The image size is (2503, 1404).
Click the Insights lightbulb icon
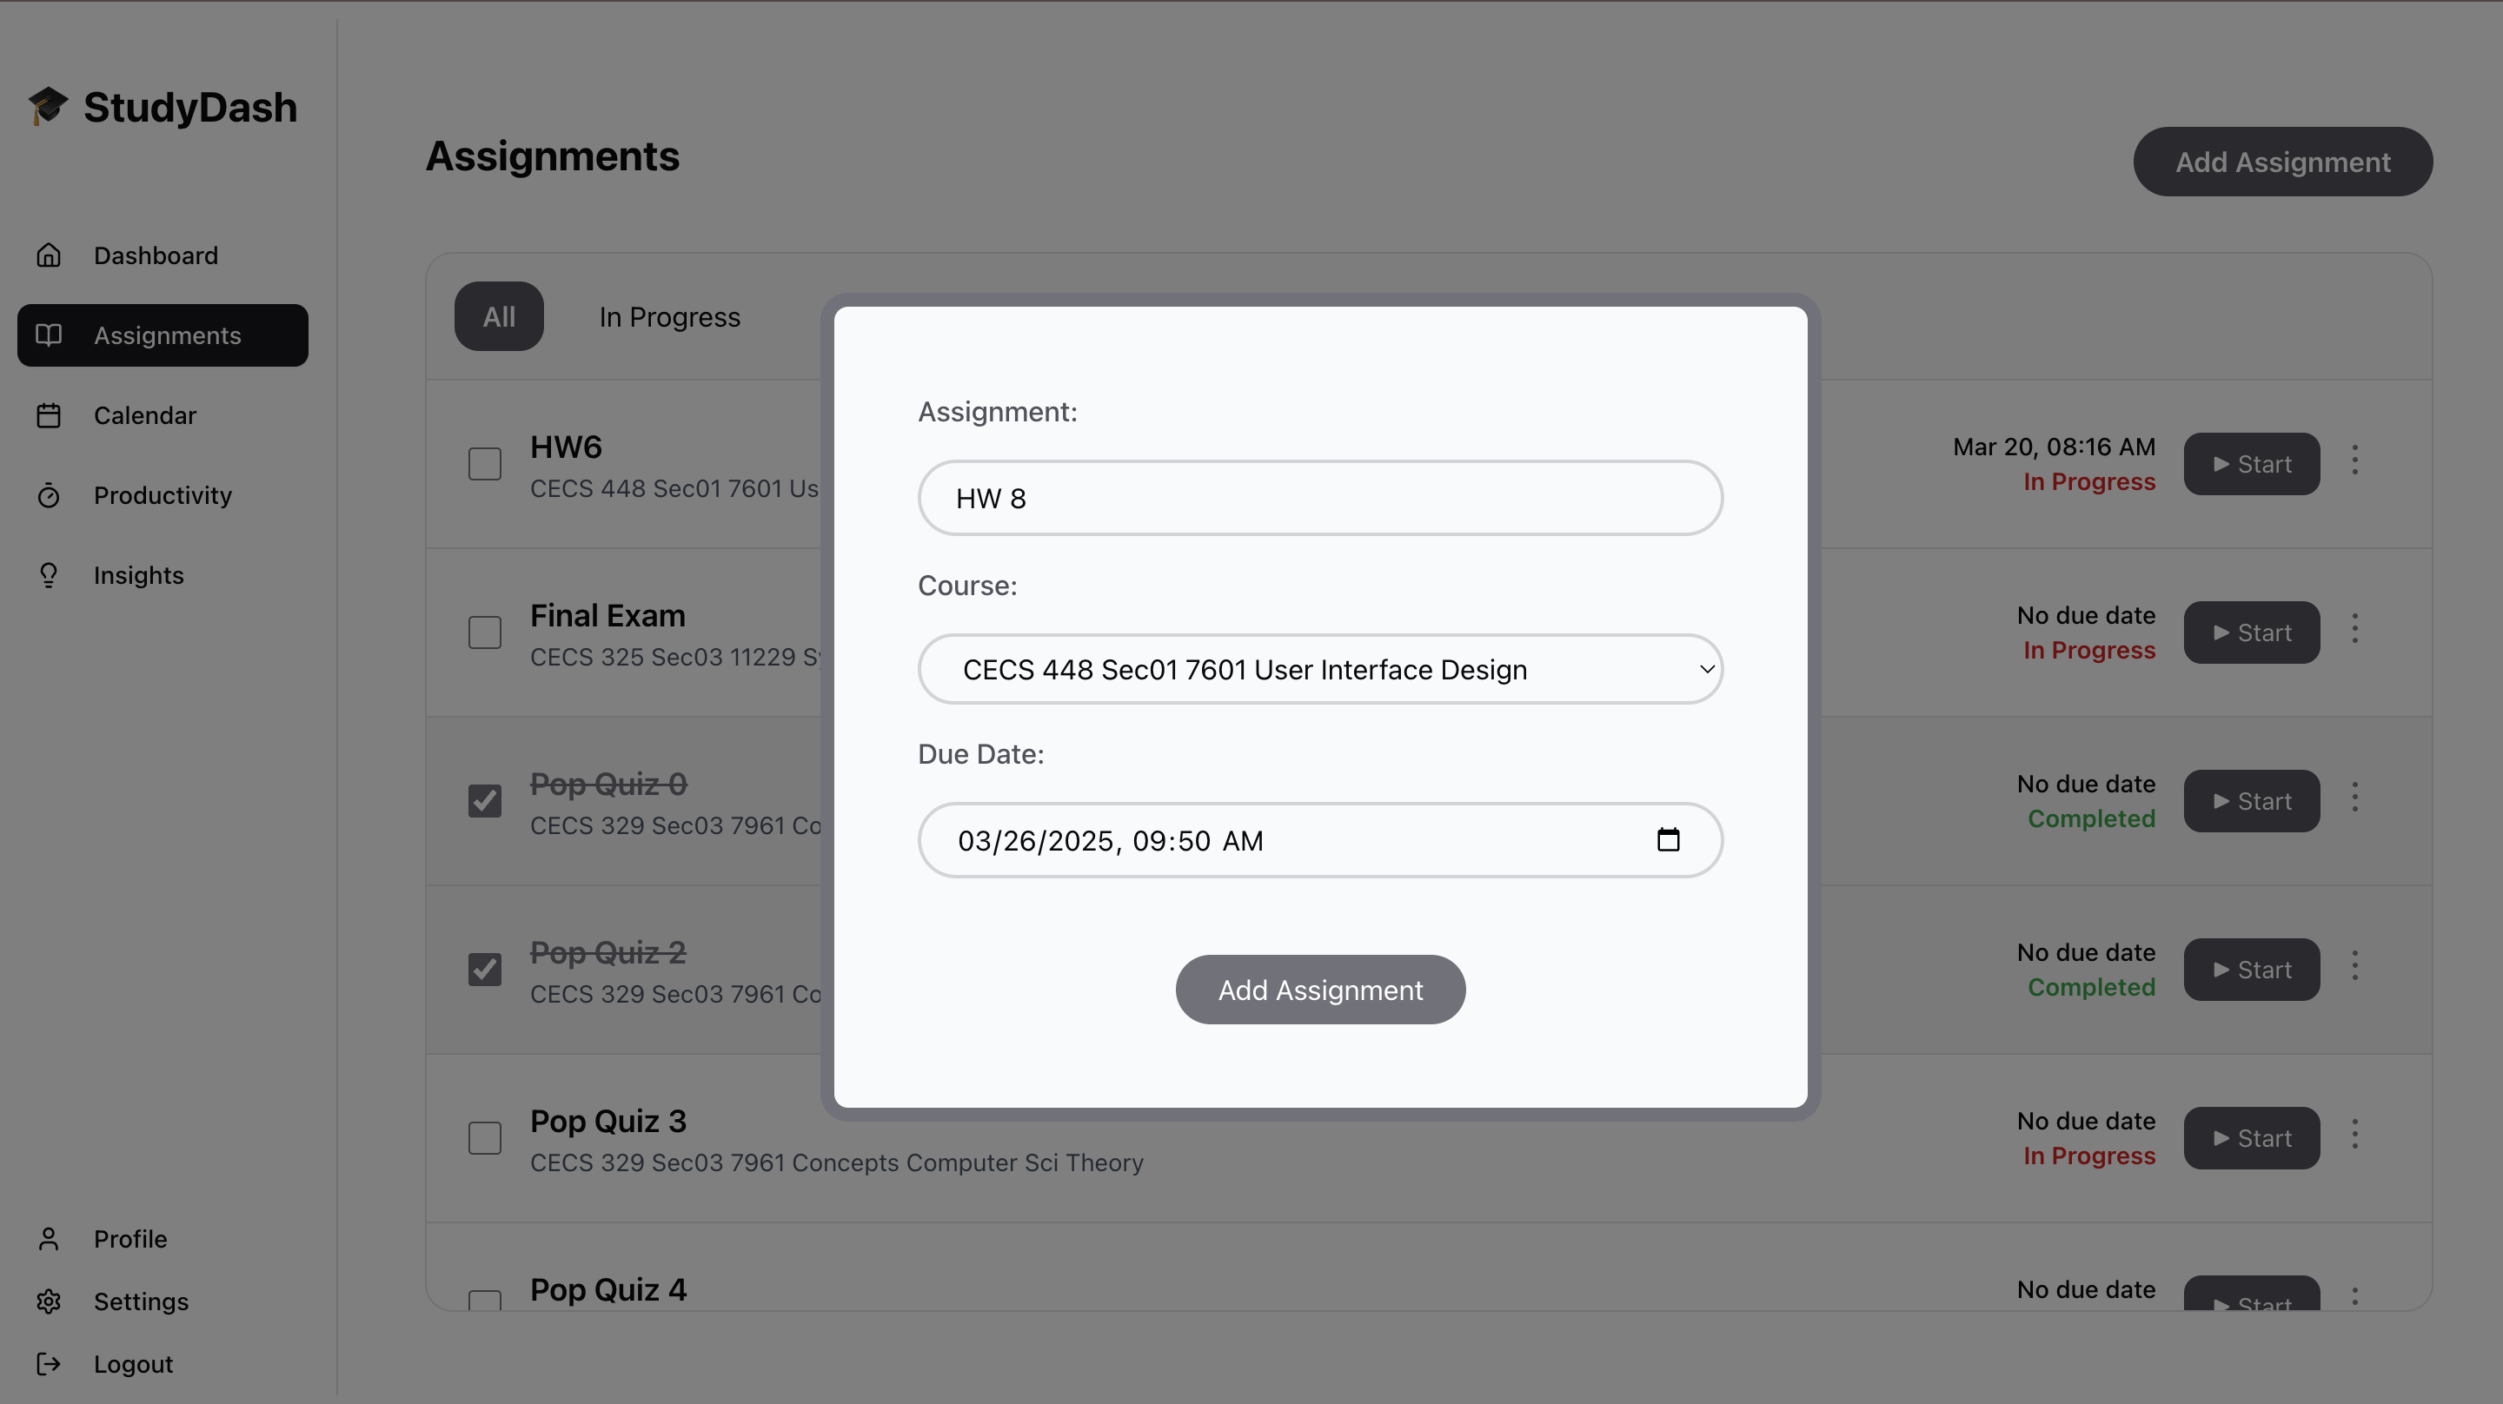[49, 575]
